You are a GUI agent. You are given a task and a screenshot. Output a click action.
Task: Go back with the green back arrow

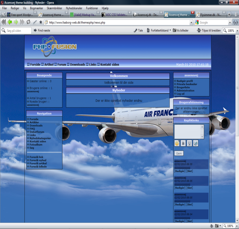(10, 22)
